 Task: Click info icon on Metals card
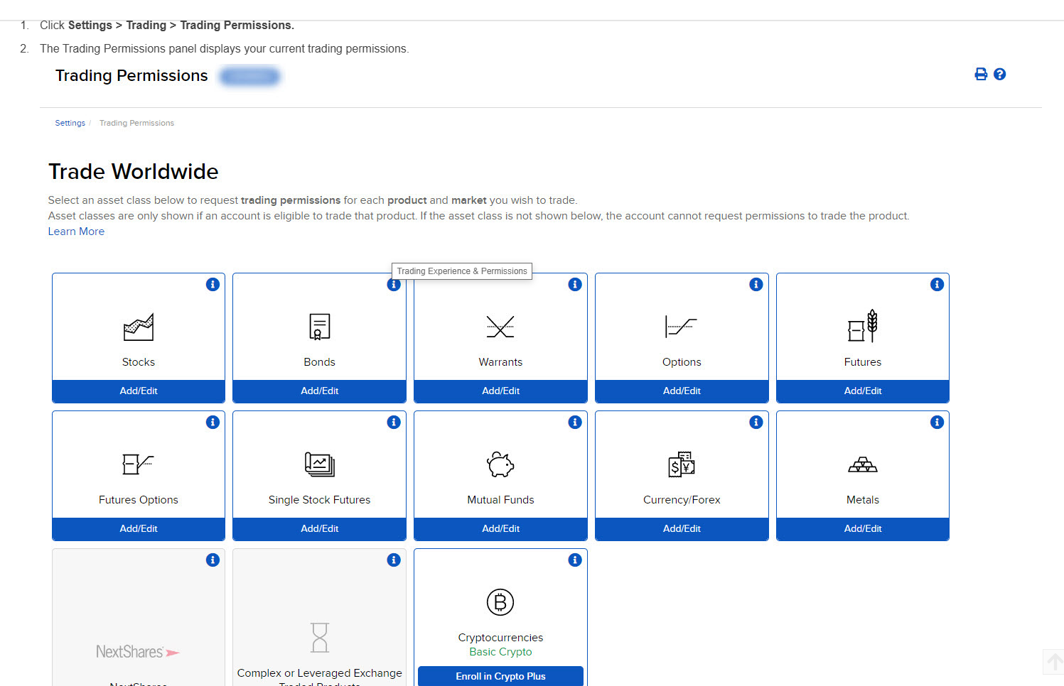click(x=937, y=422)
